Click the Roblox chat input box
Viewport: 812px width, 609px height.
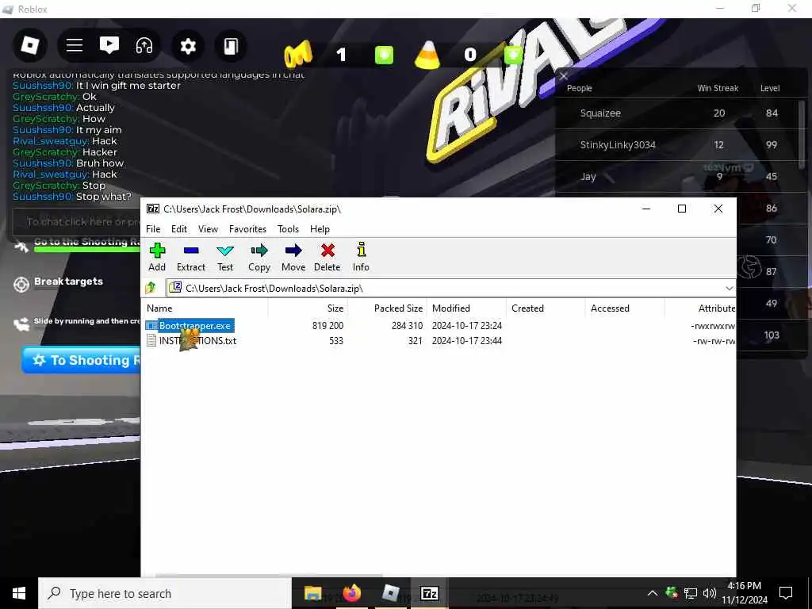pos(77,222)
